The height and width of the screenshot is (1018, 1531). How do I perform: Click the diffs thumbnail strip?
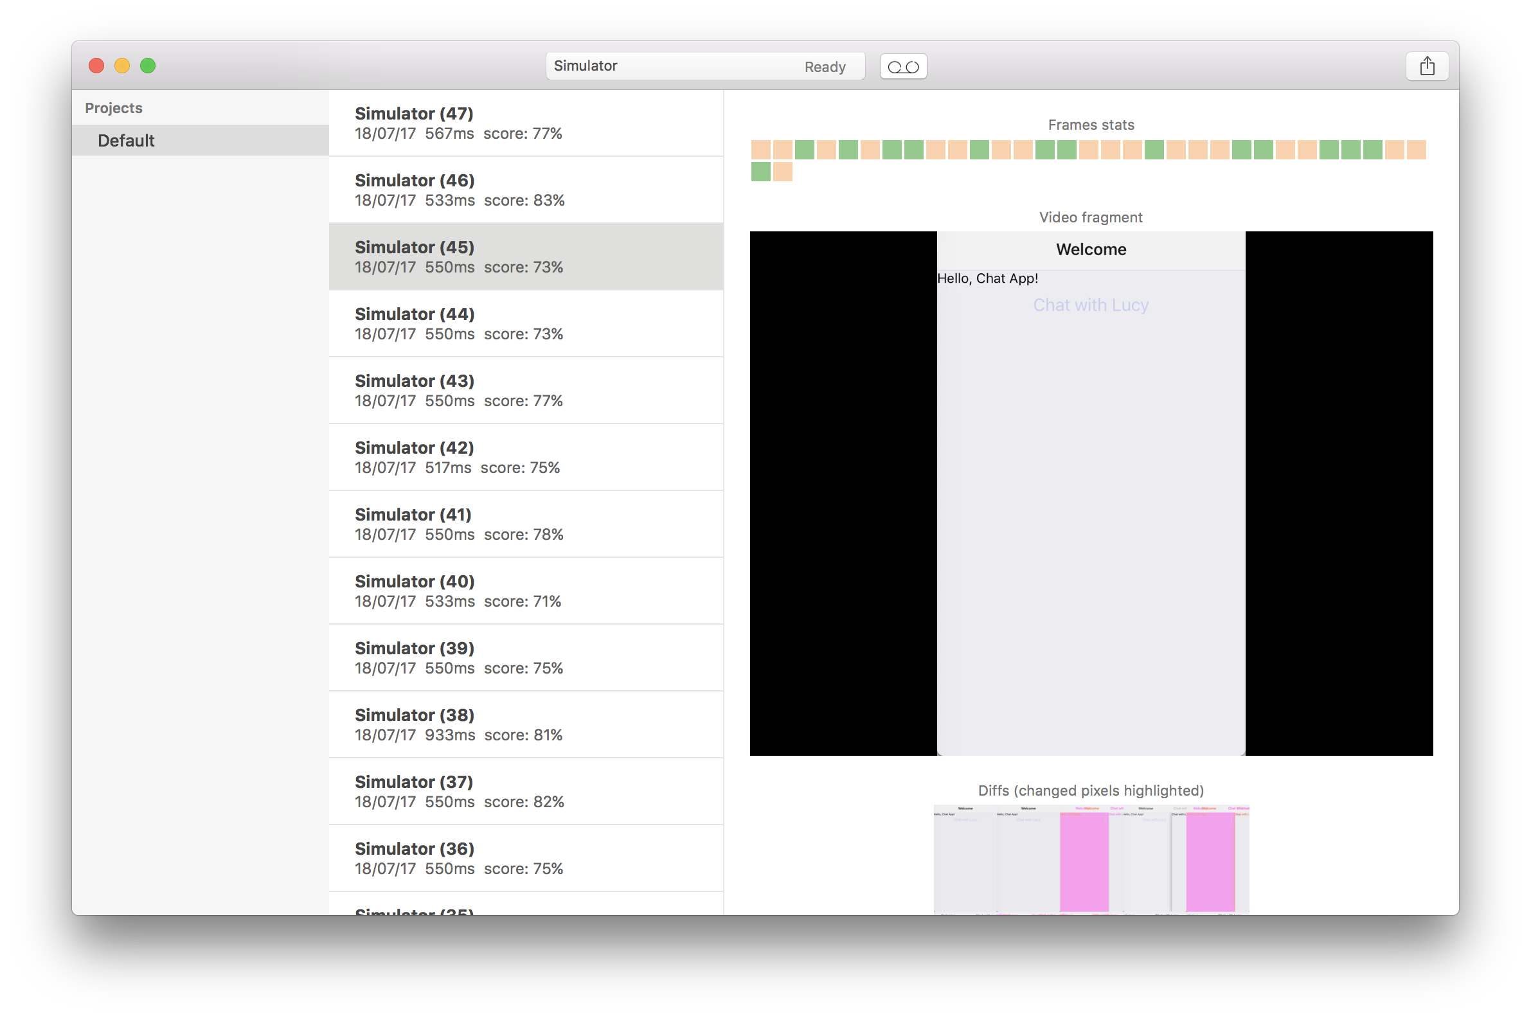click(1091, 860)
